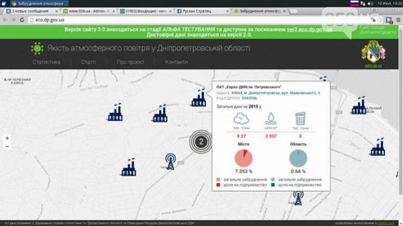Close the Руслан Стрелец tab

click(227, 11)
